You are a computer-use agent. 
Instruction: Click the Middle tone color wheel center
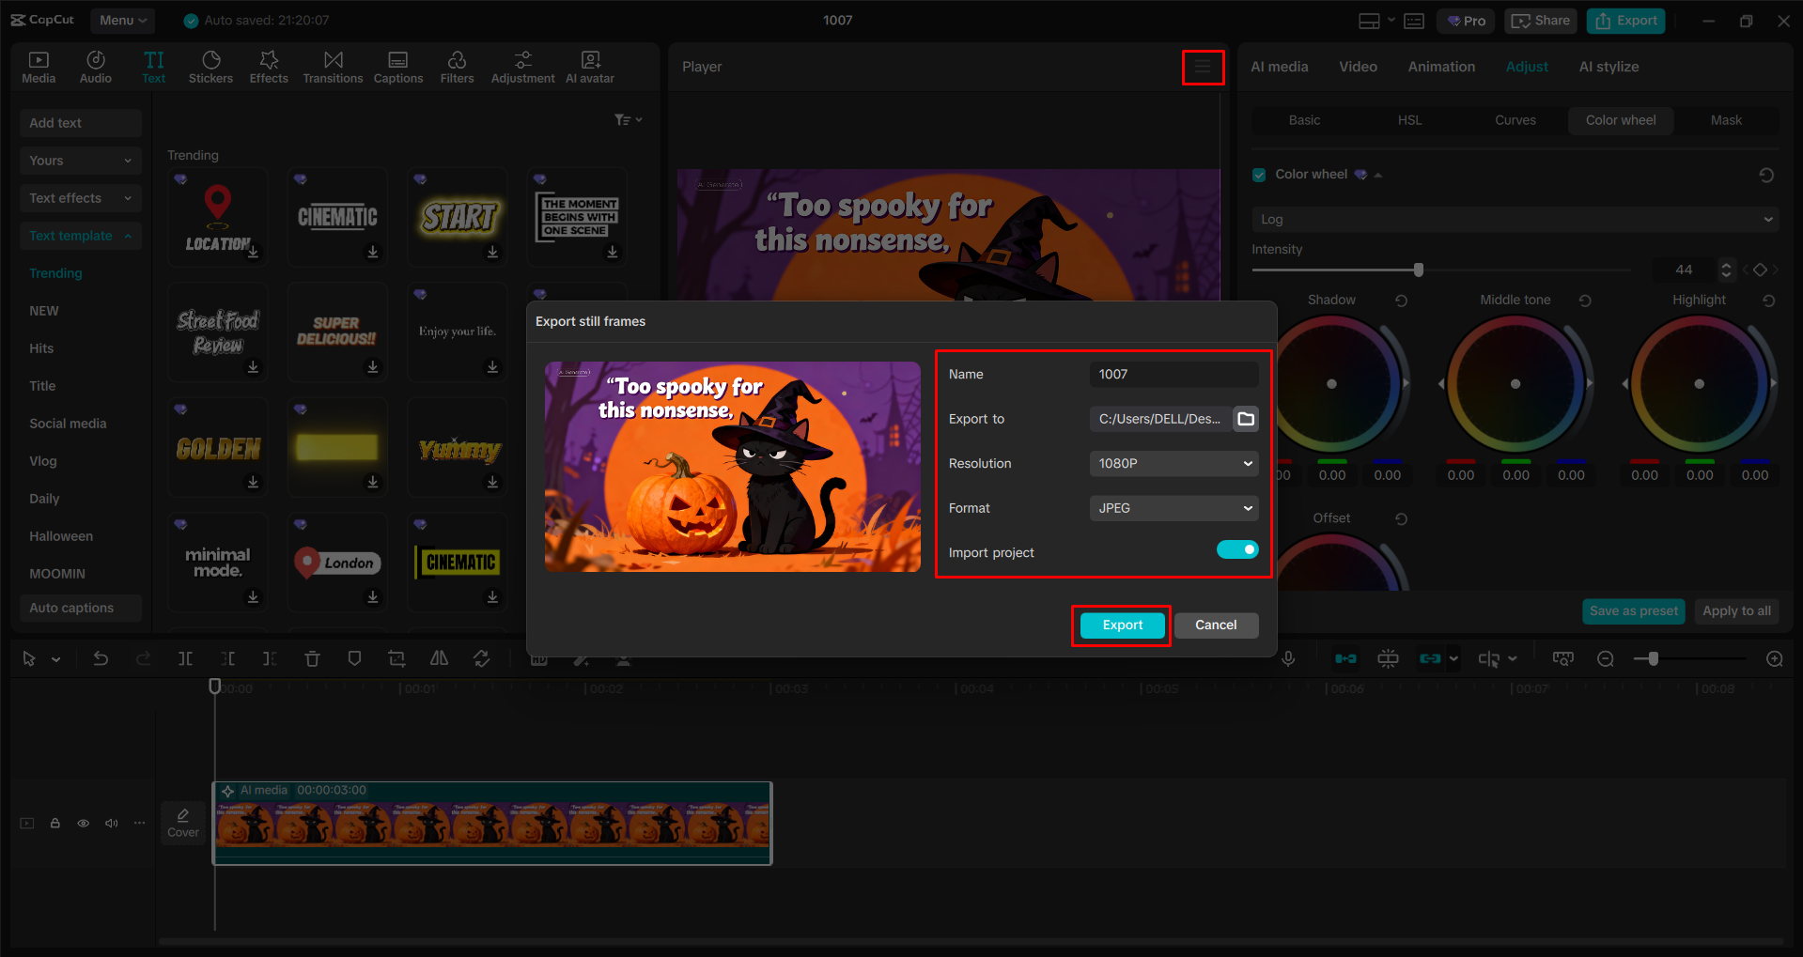coord(1515,384)
